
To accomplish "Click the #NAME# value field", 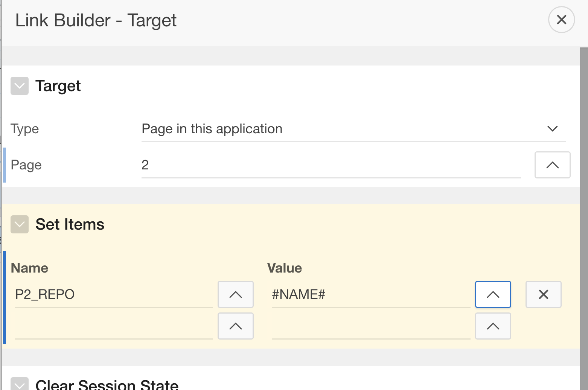I will [x=370, y=294].
